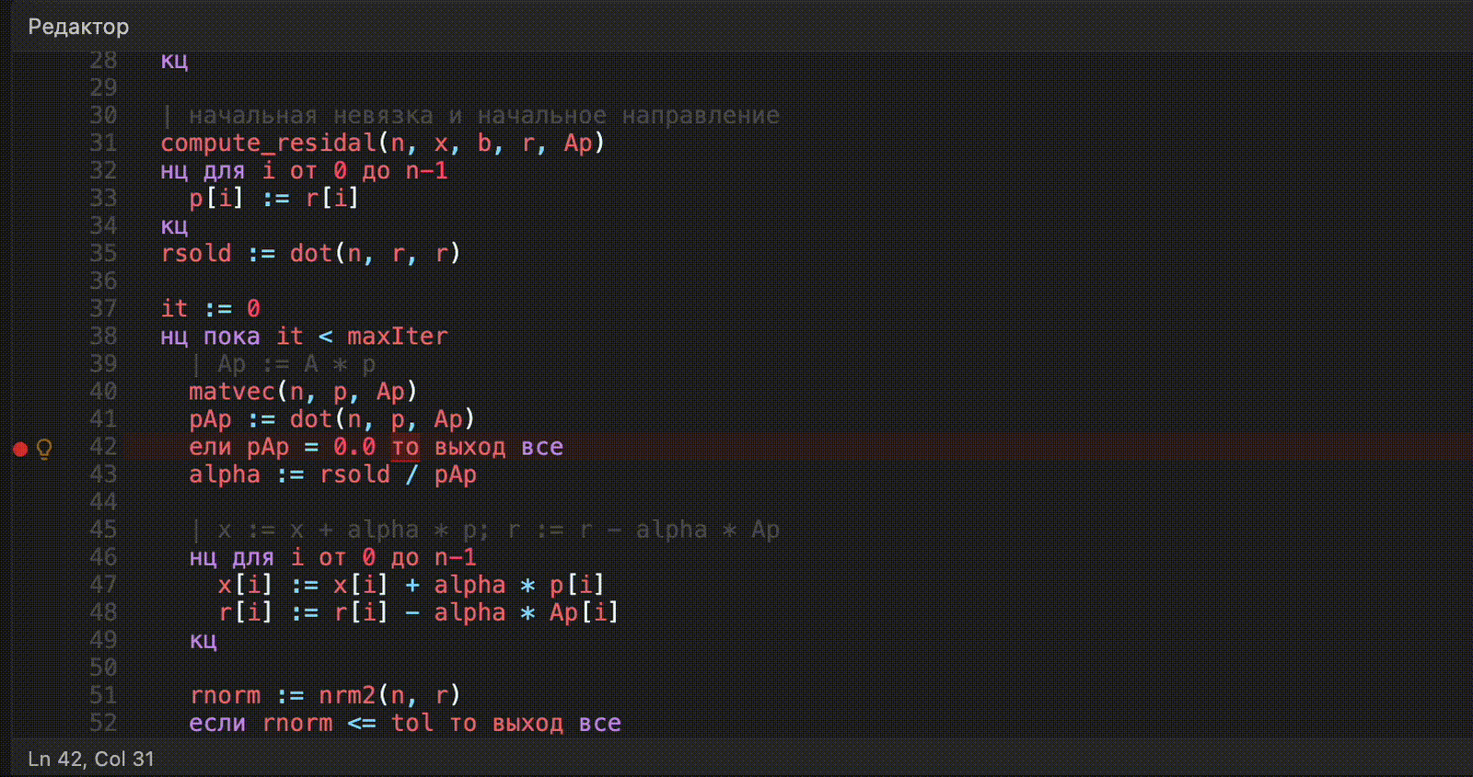
Task: Click line number 38 in the gutter
Action: [x=103, y=337]
